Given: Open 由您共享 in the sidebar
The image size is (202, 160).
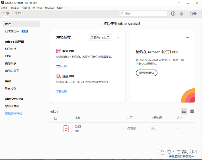Looking at the screenshot, I should click(11, 63).
